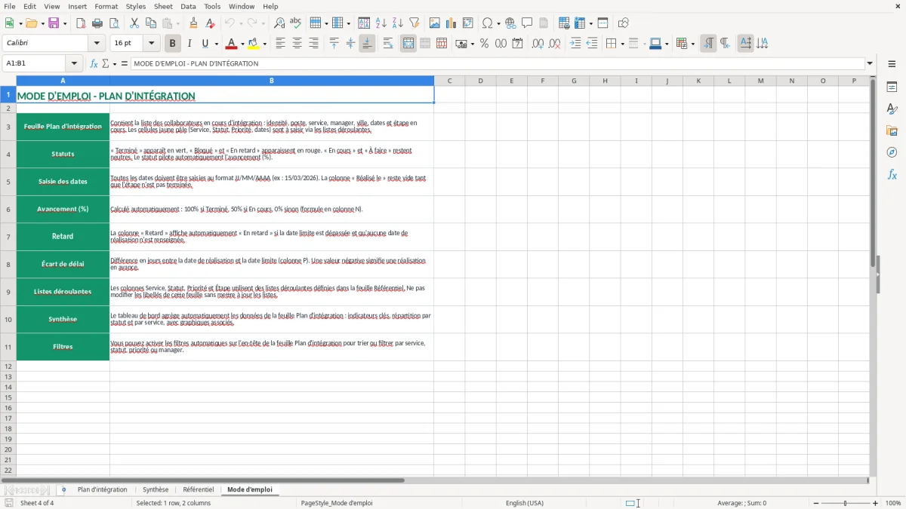Viewport: 906px width, 509px height.
Task: Select row 7 header
Action: tap(8, 237)
